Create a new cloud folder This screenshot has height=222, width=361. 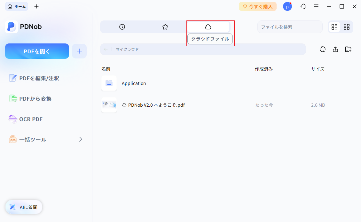pos(348,49)
